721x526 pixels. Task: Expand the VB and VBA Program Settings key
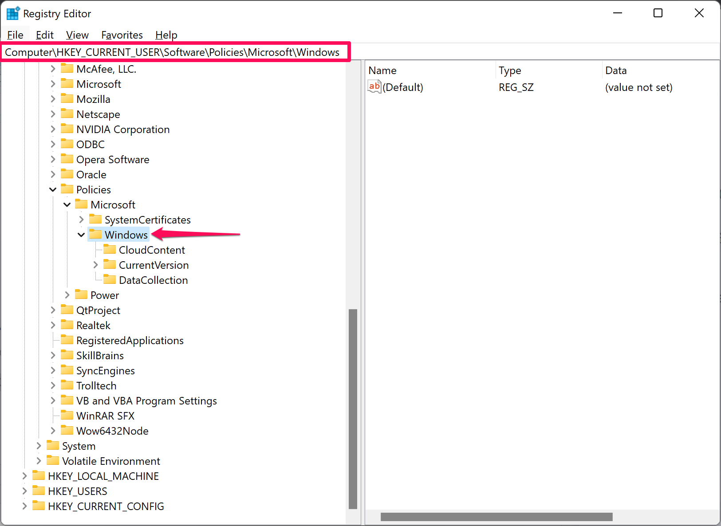tap(53, 400)
